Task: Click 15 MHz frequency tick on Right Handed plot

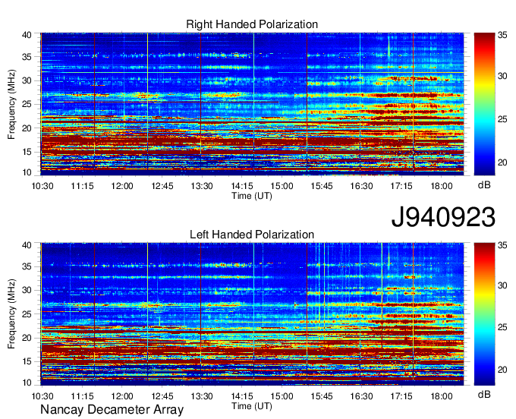Action: tap(27, 152)
